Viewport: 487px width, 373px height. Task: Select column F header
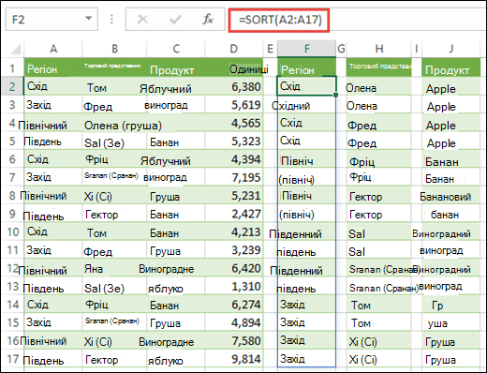coord(307,49)
